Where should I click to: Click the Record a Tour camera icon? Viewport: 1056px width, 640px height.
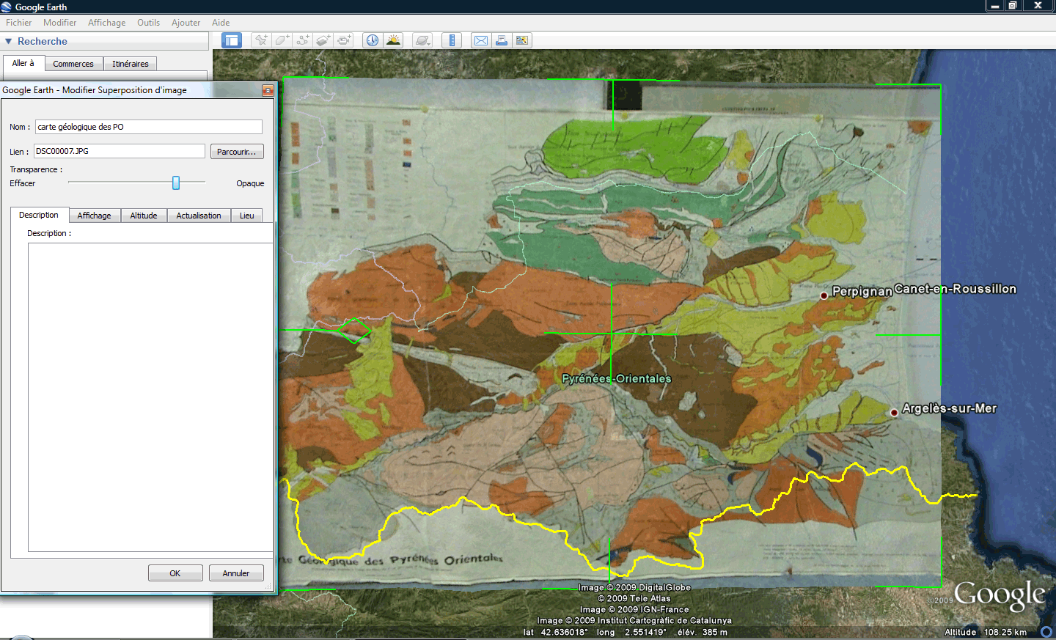coord(344,40)
